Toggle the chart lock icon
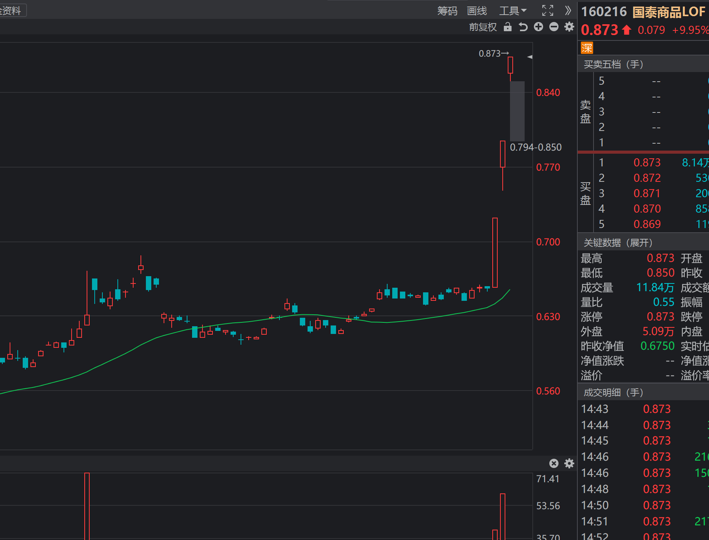709x540 pixels. [x=508, y=27]
